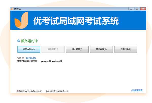Viewport: 152px width, 103px height.
Task: Open the QQ consultation link
Action: pos(137,90)
